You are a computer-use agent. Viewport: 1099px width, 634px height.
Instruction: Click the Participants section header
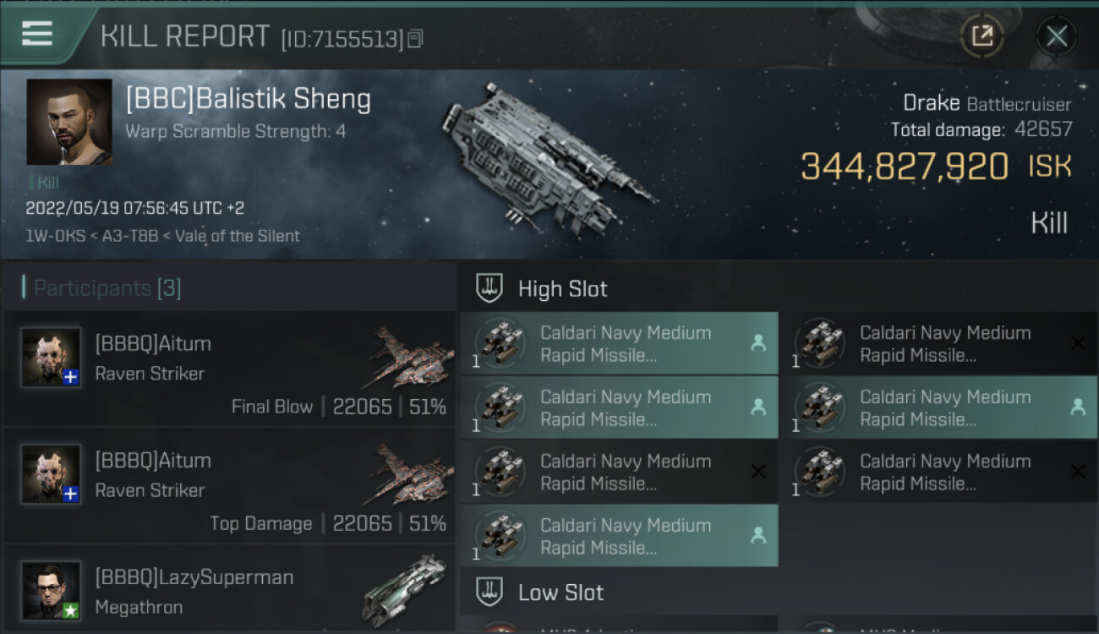pos(107,288)
